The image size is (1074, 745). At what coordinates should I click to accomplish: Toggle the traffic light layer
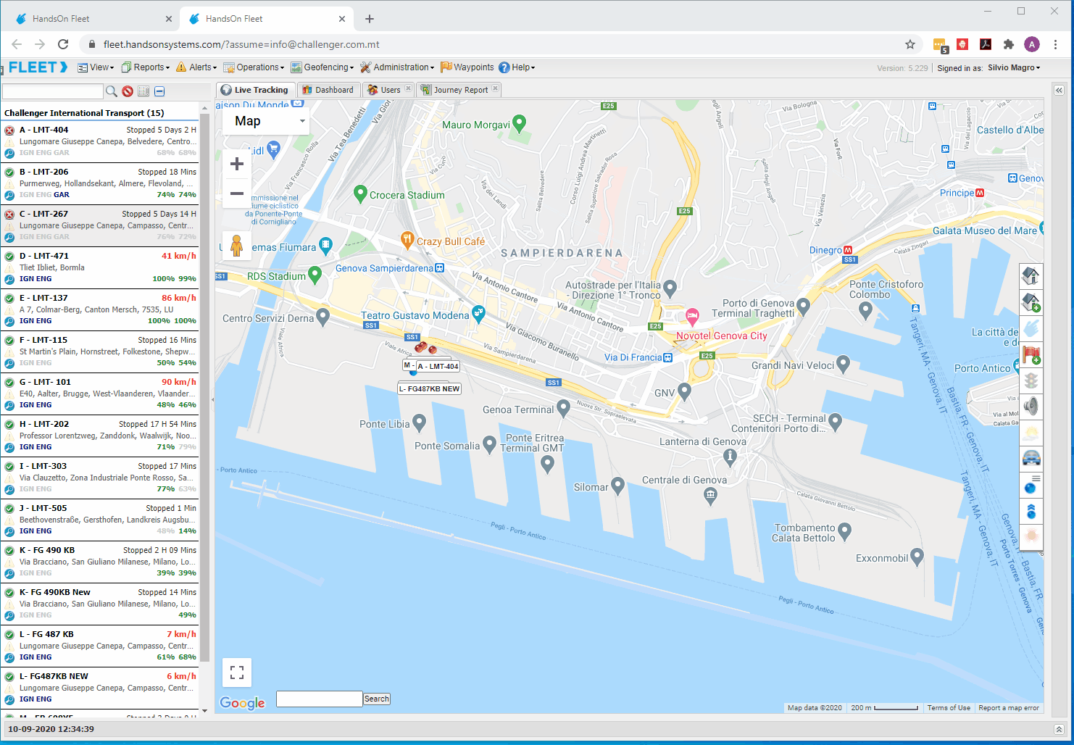1031,380
